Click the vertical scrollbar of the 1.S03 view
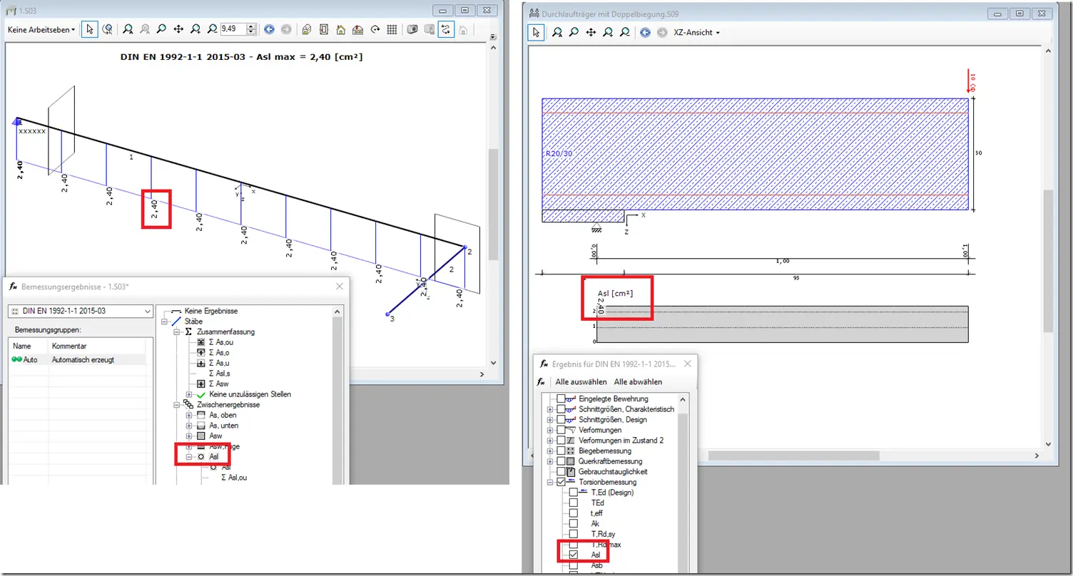Image resolution: width=1073 pixels, height=576 pixels. (492, 205)
